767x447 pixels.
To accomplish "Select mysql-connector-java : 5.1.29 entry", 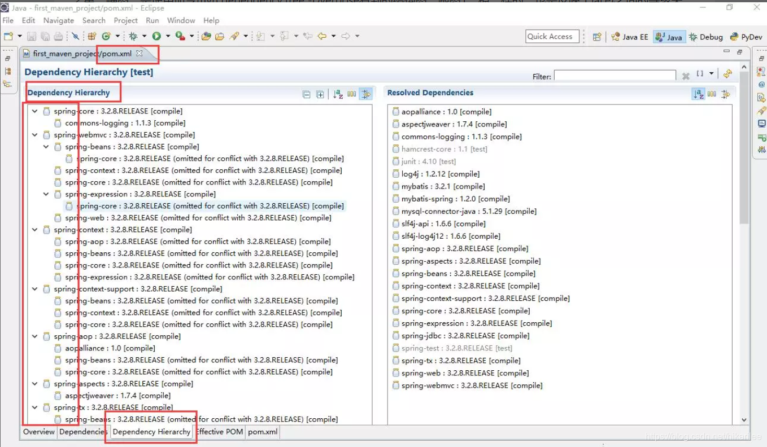I will 464,211.
